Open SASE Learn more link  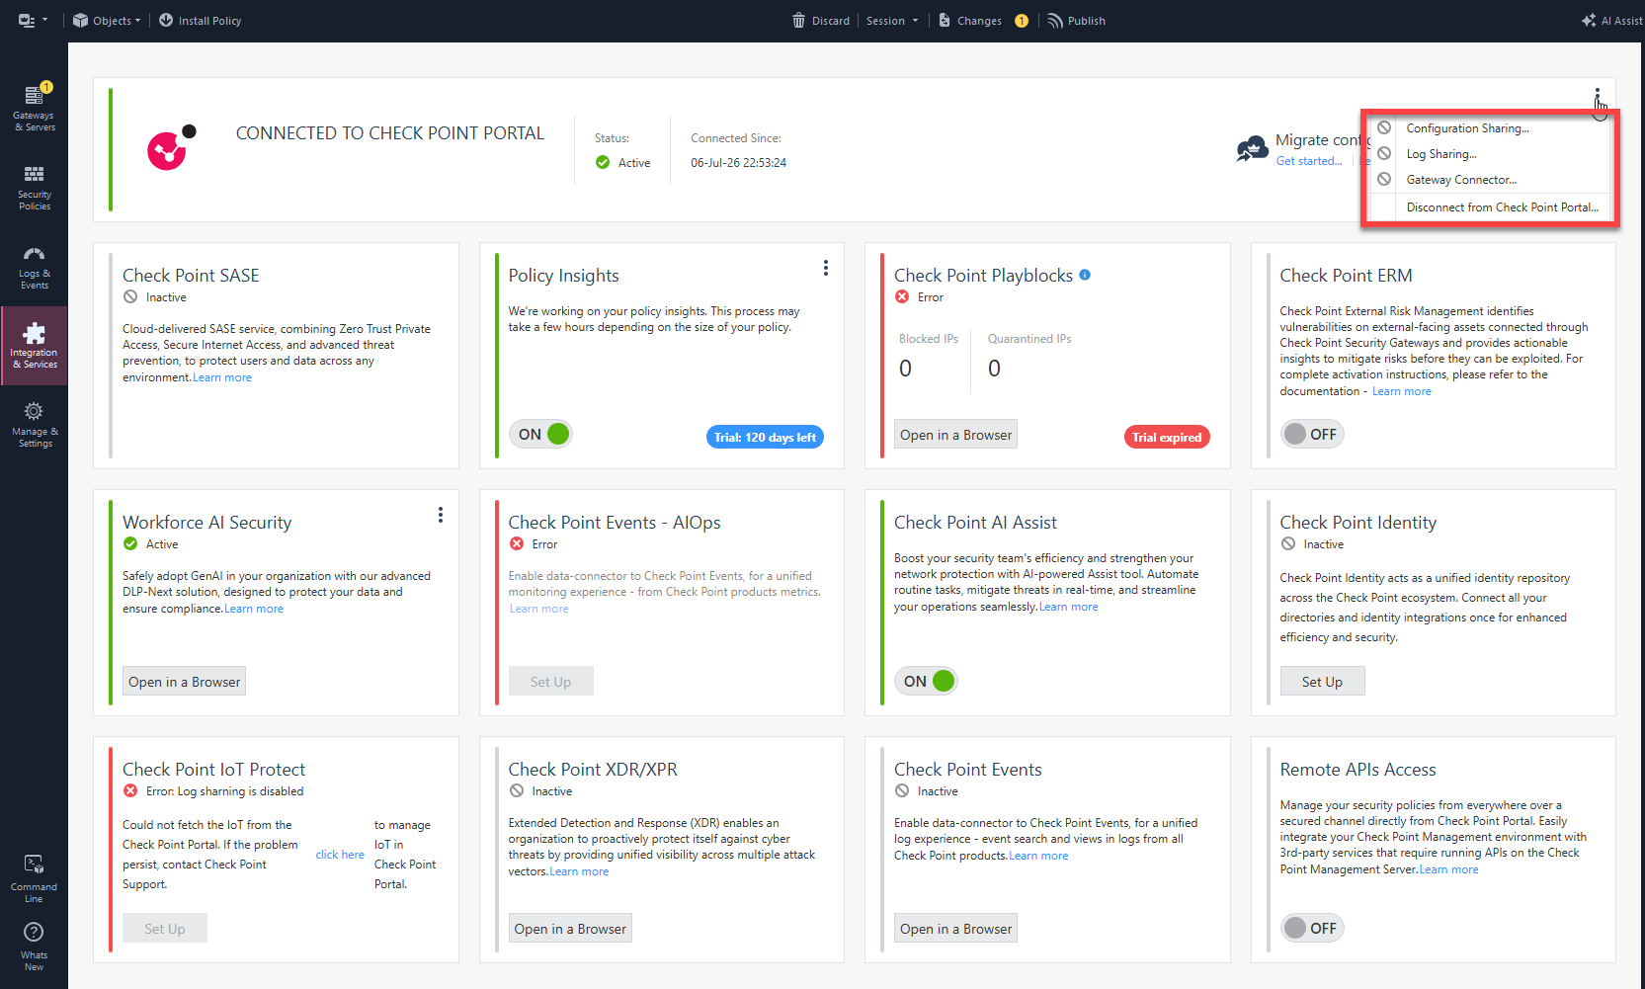tap(222, 377)
